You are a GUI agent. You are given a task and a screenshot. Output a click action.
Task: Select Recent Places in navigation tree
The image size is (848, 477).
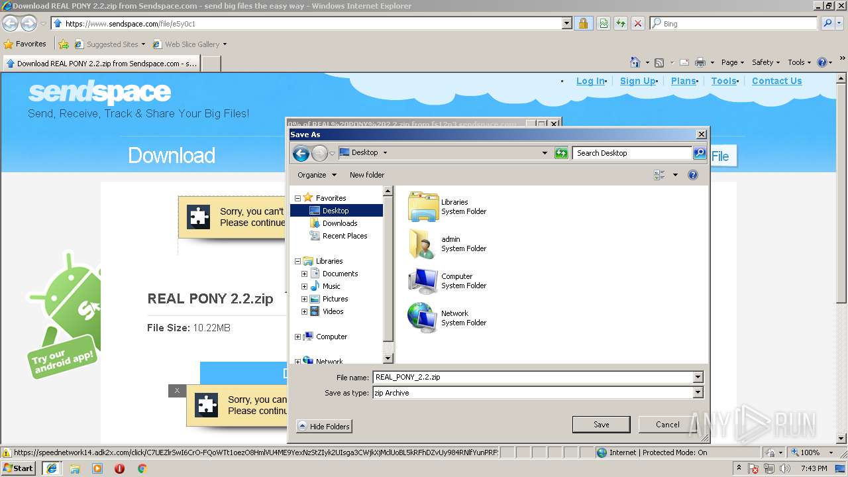tap(344, 236)
